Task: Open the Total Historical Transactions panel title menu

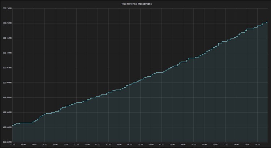Action: [x=136, y=4]
